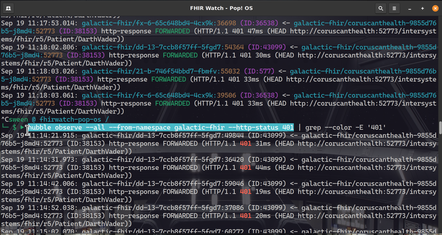
Task: Click the red 401 in the 19ms response line
Action: coord(245,192)
